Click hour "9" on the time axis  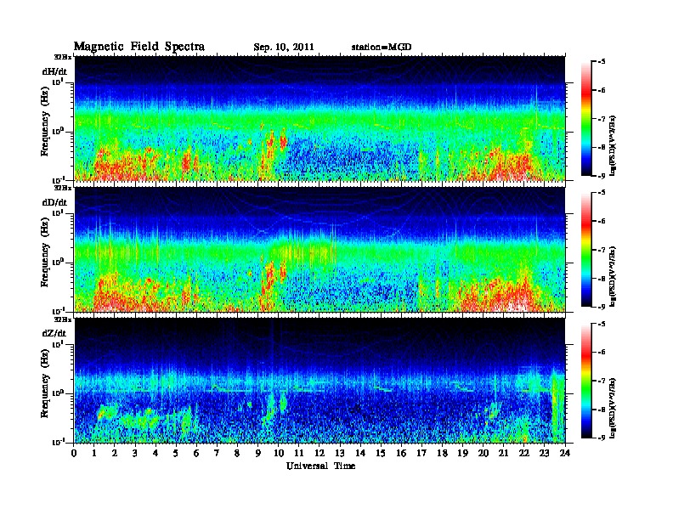258,453
